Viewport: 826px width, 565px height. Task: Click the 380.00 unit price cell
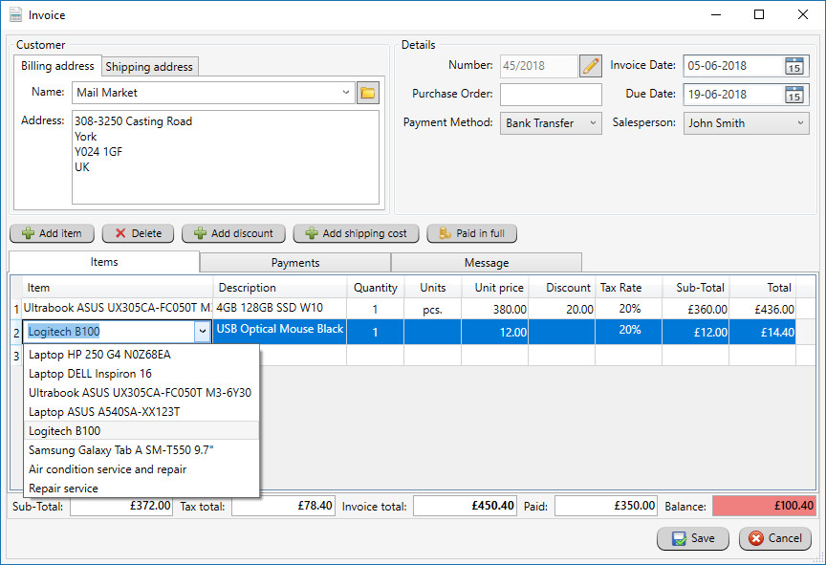pos(494,309)
